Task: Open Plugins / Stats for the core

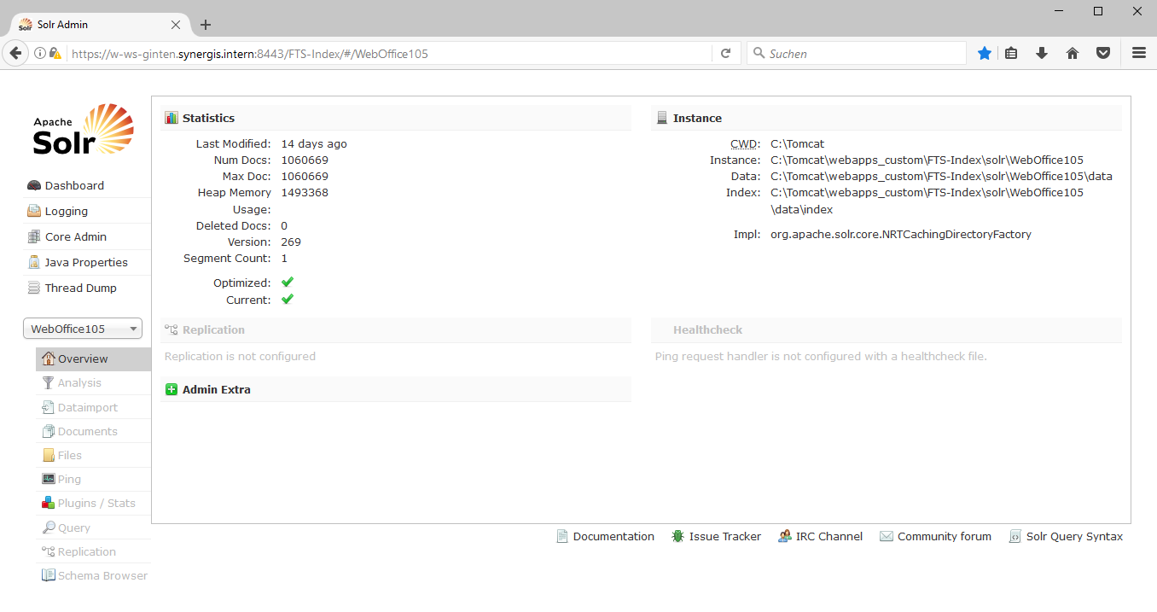Action: pyautogui.click(x=96, y=503)
